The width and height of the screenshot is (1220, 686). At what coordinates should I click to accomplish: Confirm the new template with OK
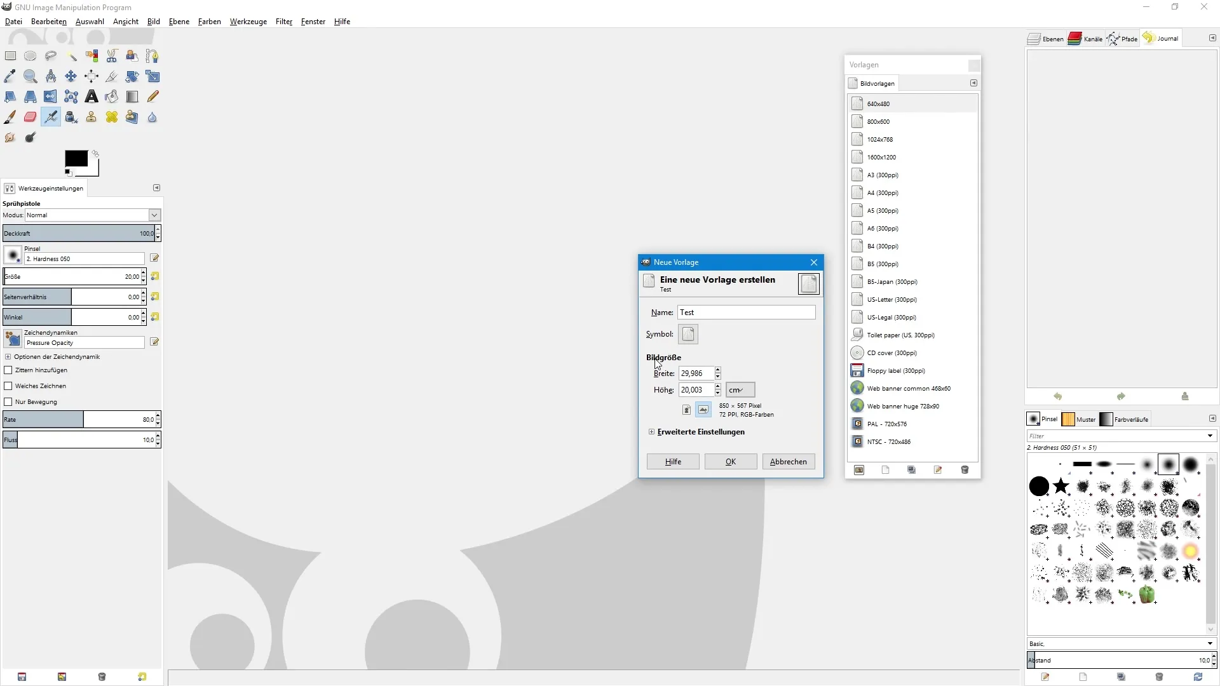coord(731,462)
